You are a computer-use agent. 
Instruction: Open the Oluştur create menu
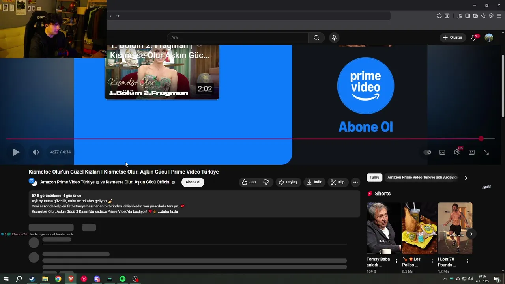[453, 37]
